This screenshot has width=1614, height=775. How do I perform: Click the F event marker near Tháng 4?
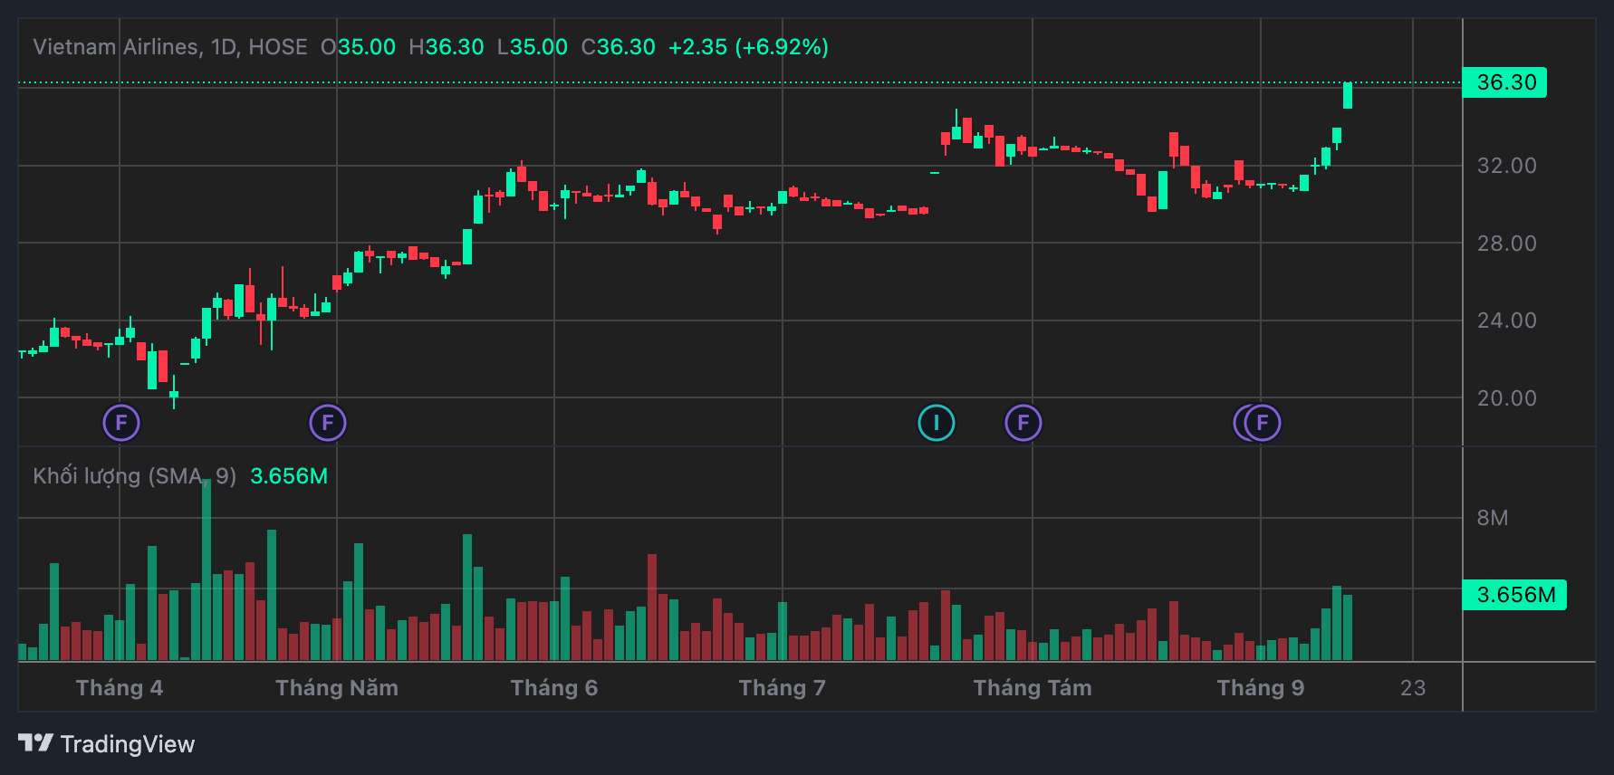(x=121, y=423)
